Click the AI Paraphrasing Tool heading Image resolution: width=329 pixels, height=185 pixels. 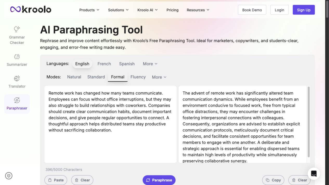point(91,30)
